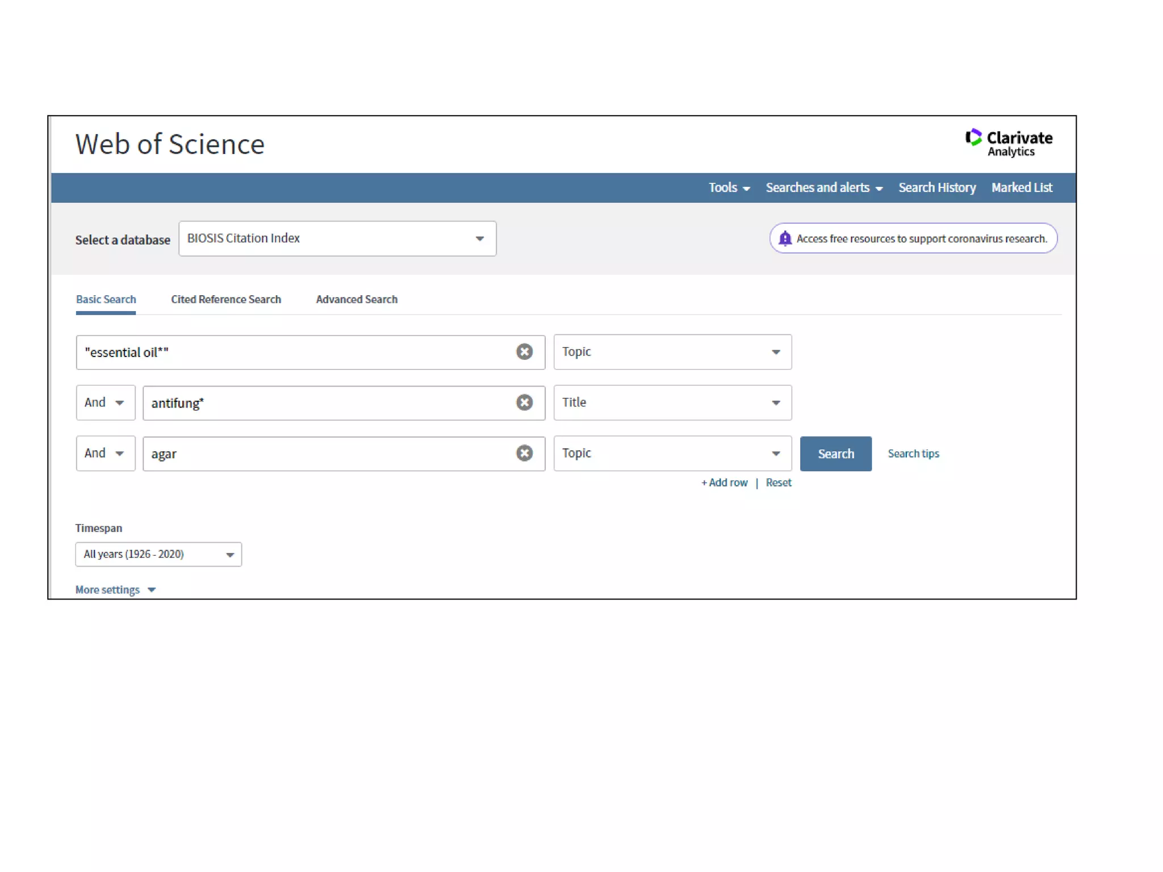Screen dimensions: 1163x872
Task: Open the BIOSIS Citation Index database dropdown
Action: click(337, 238)
